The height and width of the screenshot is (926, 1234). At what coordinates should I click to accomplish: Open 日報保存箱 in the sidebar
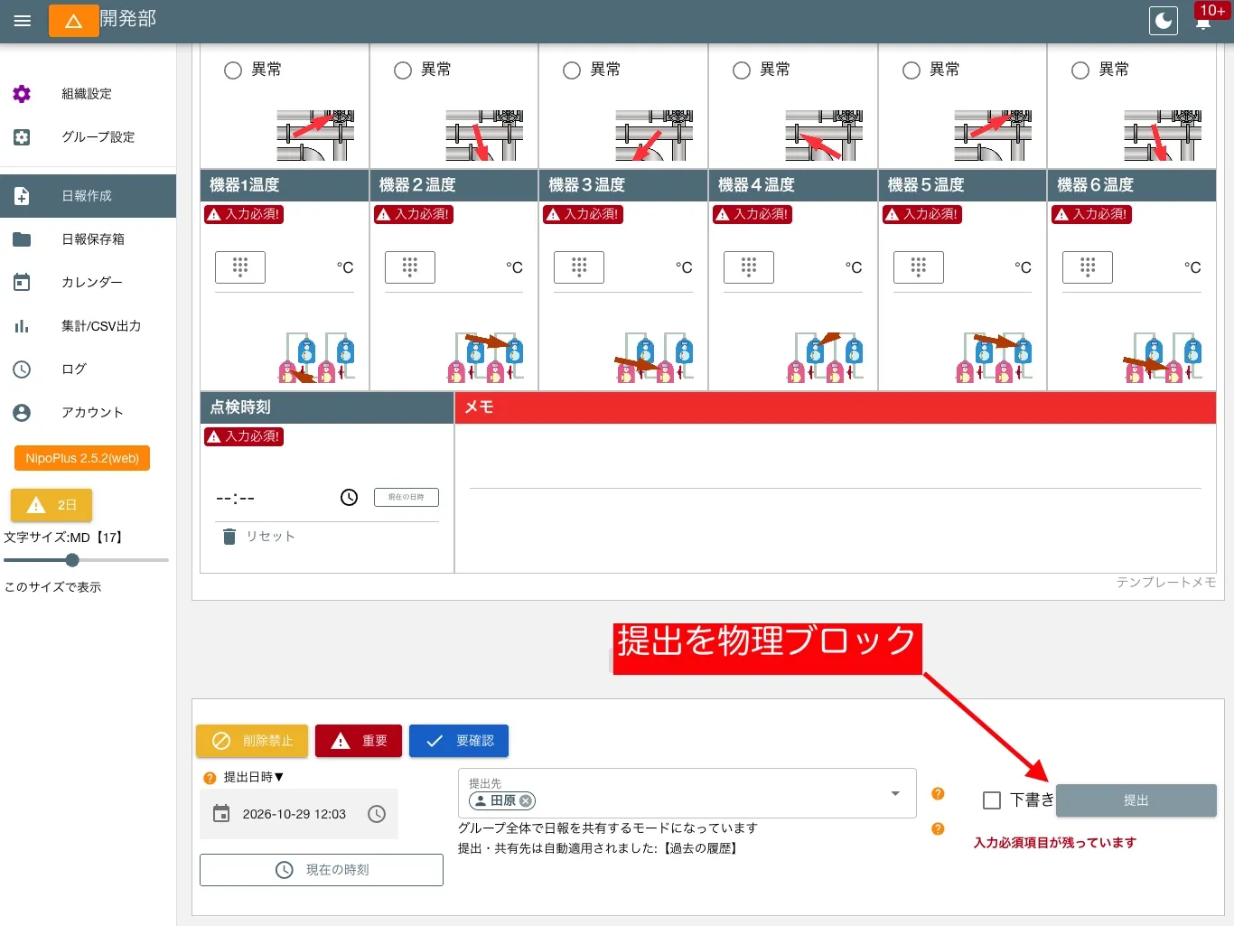pyautogui.click(x=88, y=239)
